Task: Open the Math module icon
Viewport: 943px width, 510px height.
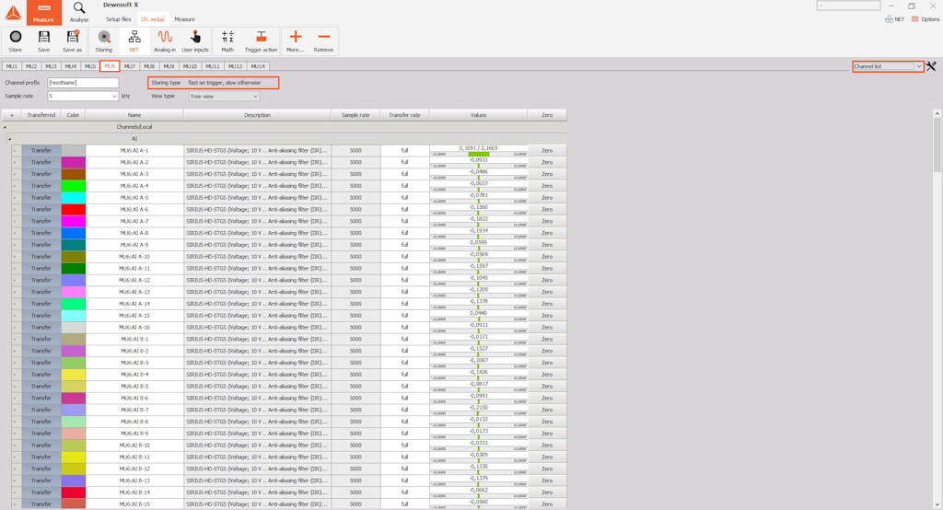Action: (227, 41)
